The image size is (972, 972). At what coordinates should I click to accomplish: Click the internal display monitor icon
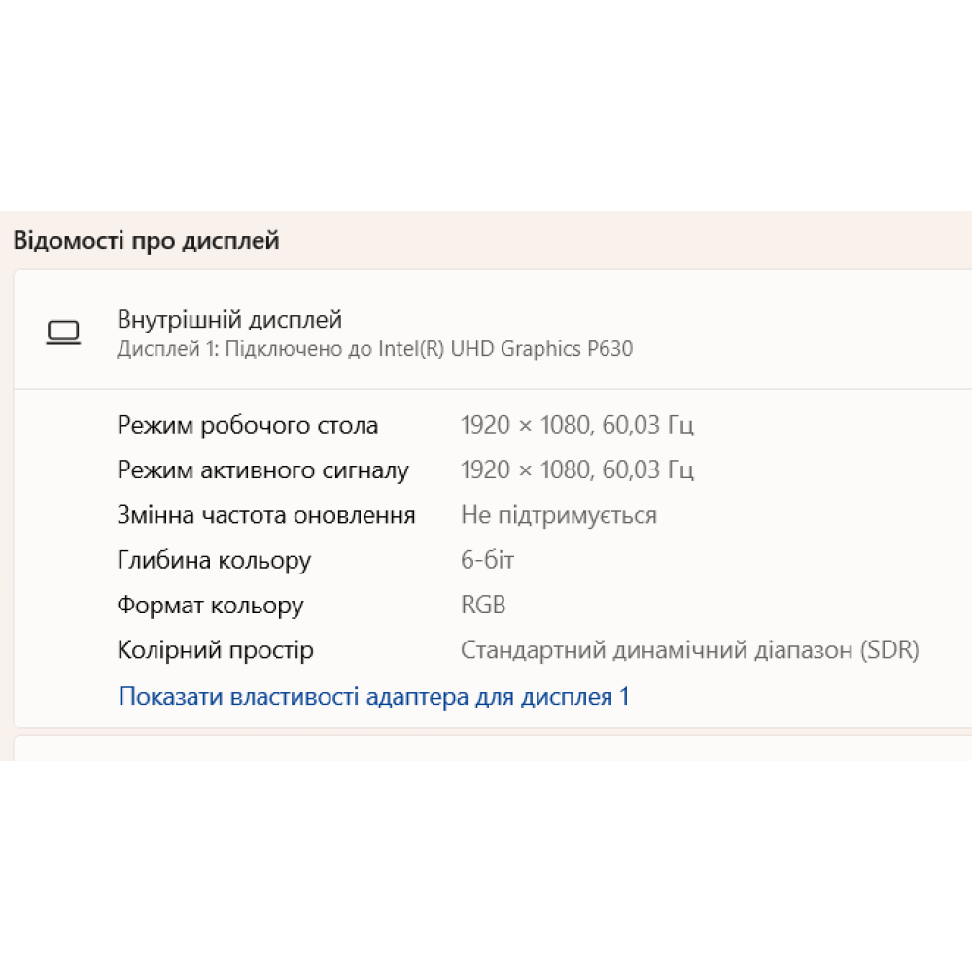[x=63, y=331]
